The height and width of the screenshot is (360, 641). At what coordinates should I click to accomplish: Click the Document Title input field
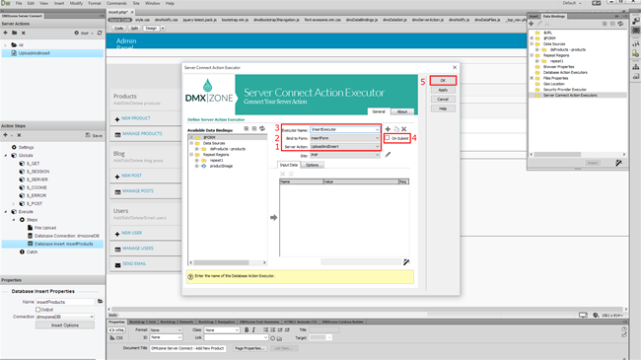[187, 348]
